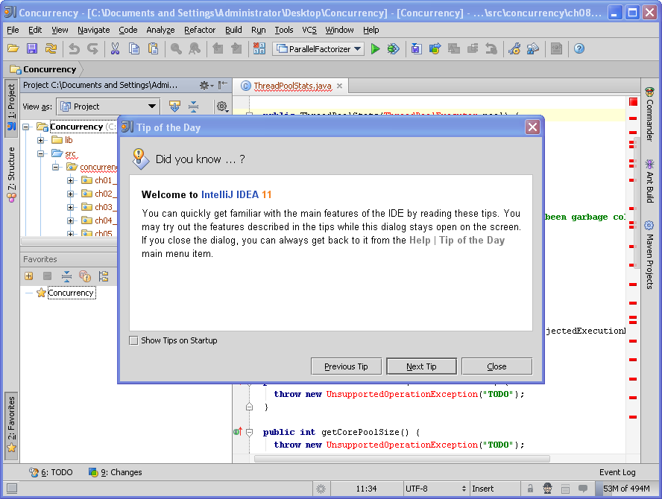Viewport: 662px width, 499px height.
Task: Click the Cut scissors icon
Action: click(115, 49)
